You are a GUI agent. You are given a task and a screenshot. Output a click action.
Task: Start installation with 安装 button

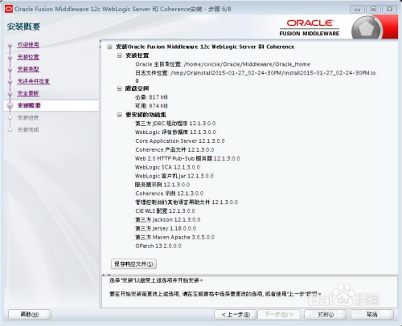[326, 315]
